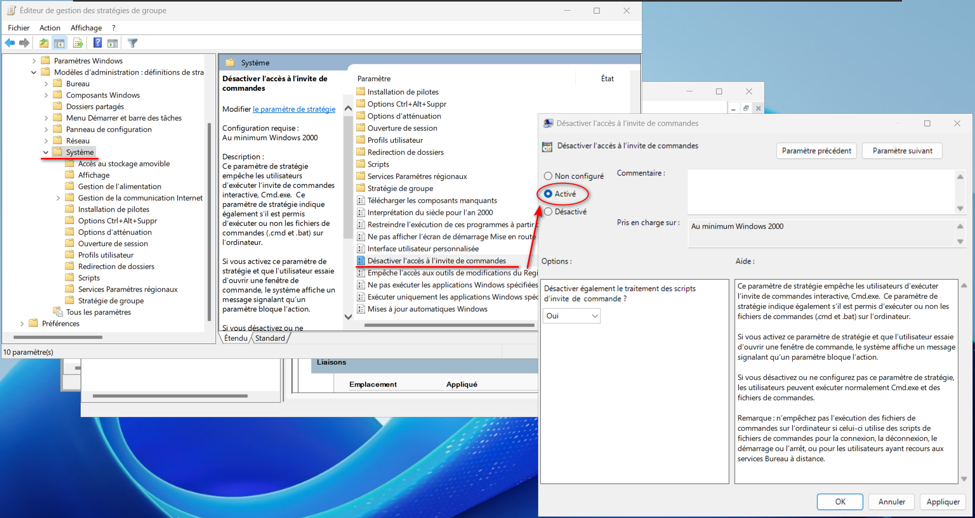The width and height of the screenshot is (975, 518).
Task: Open the Affichage menu
Action: tap(86, 28)
